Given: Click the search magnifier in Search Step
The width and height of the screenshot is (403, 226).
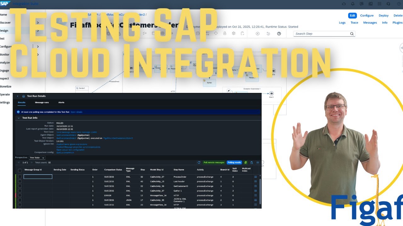Looking at the screenshot, I should [x=352, y=34].
